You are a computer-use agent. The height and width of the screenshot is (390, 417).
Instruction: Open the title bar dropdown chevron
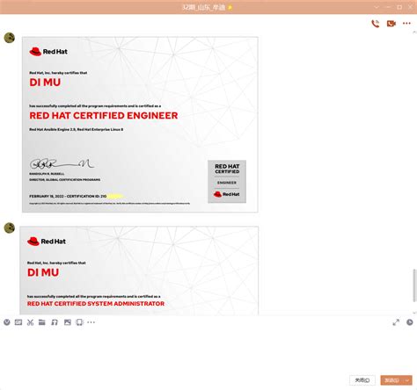377,7
